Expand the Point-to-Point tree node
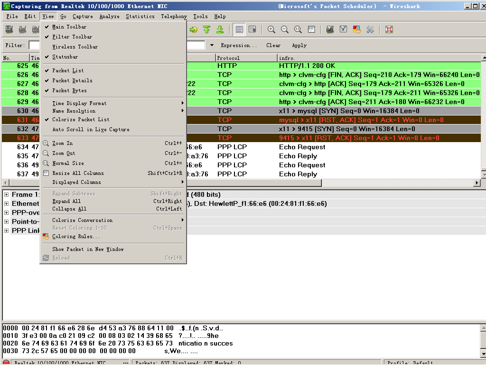The width and height of the screenshot is (486, 365). pyautogui.click(x=6, y=221)
